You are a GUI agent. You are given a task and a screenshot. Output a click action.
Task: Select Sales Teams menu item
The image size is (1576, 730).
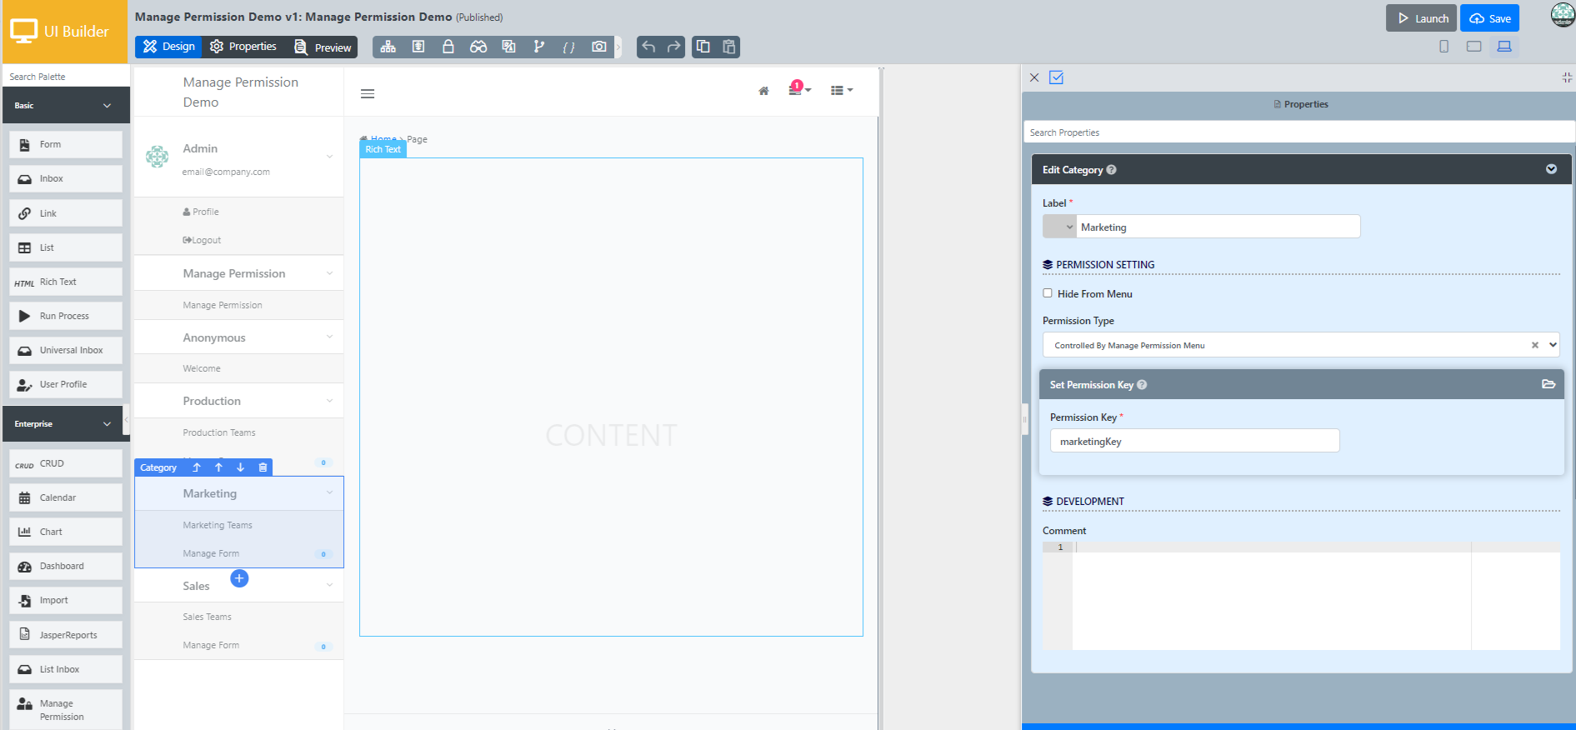point(208,617)
